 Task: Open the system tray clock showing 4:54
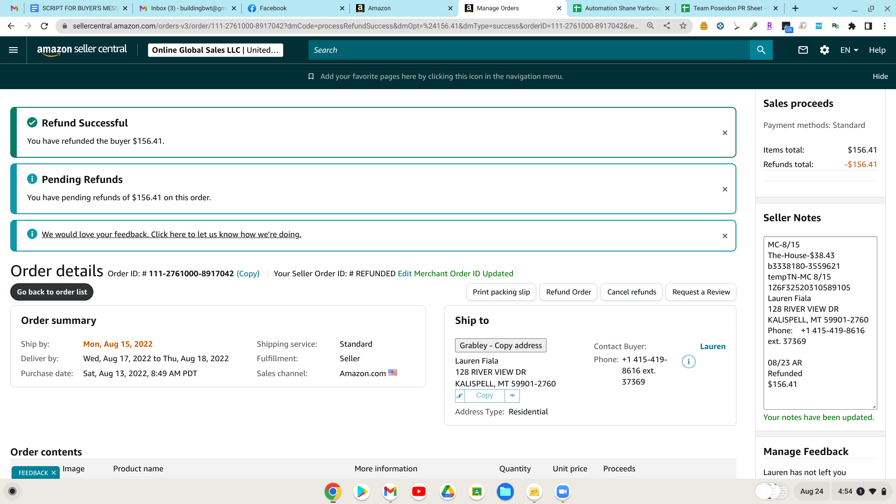862,491
